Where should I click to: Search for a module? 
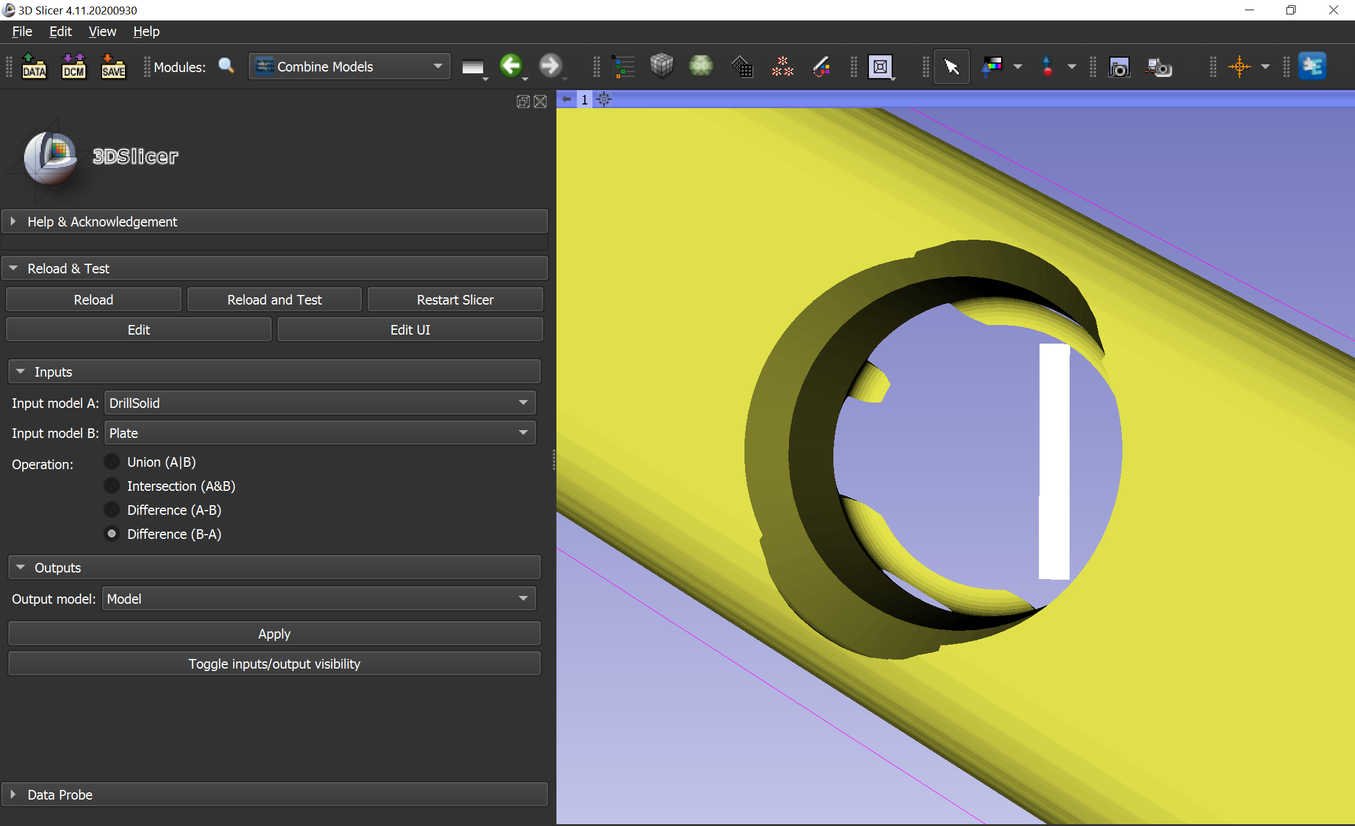(227, 67)
